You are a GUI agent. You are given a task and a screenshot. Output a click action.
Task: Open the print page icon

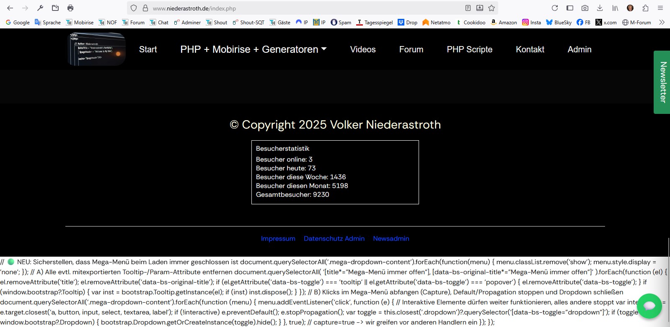coord(70,8)
